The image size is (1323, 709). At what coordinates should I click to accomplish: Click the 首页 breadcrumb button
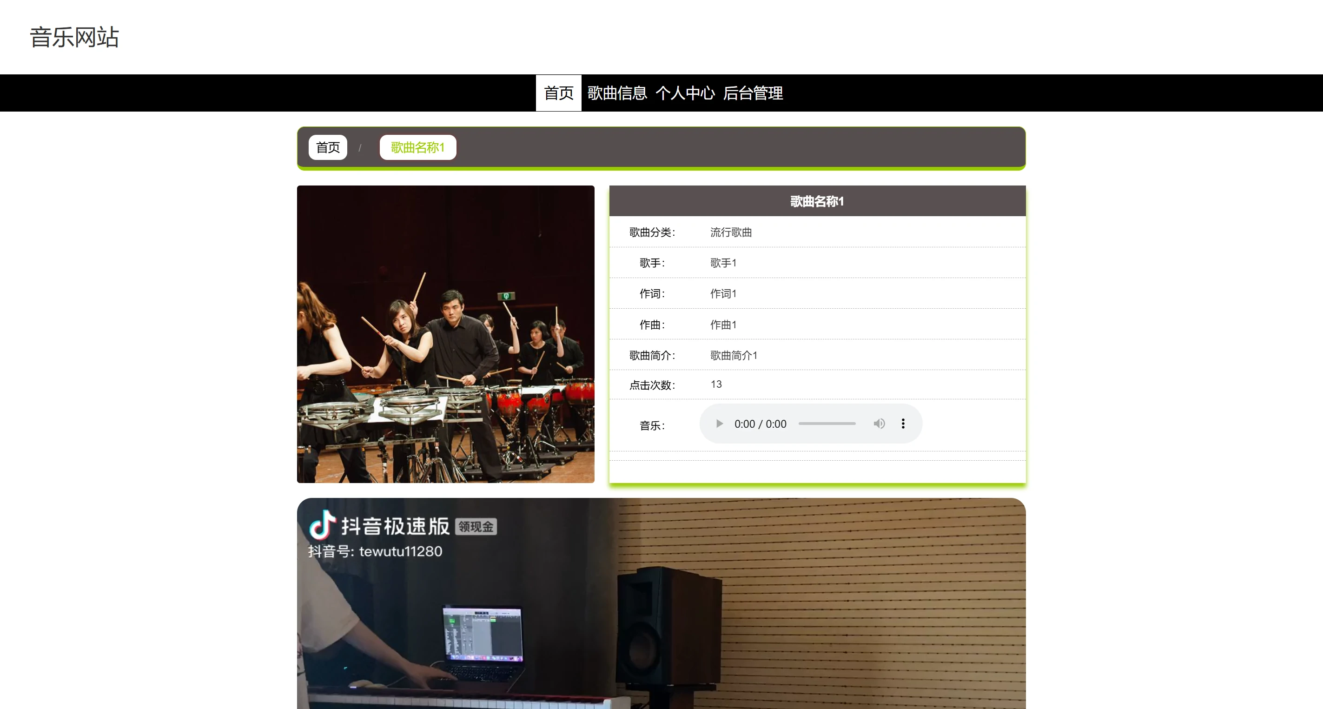pyautogui.click(x=328, y=147)
